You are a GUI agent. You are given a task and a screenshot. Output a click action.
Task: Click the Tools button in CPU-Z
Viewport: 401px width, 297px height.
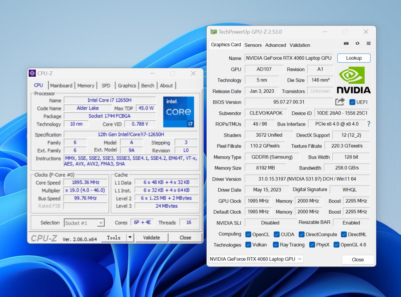pyautogui.click(x=114, y=238)
